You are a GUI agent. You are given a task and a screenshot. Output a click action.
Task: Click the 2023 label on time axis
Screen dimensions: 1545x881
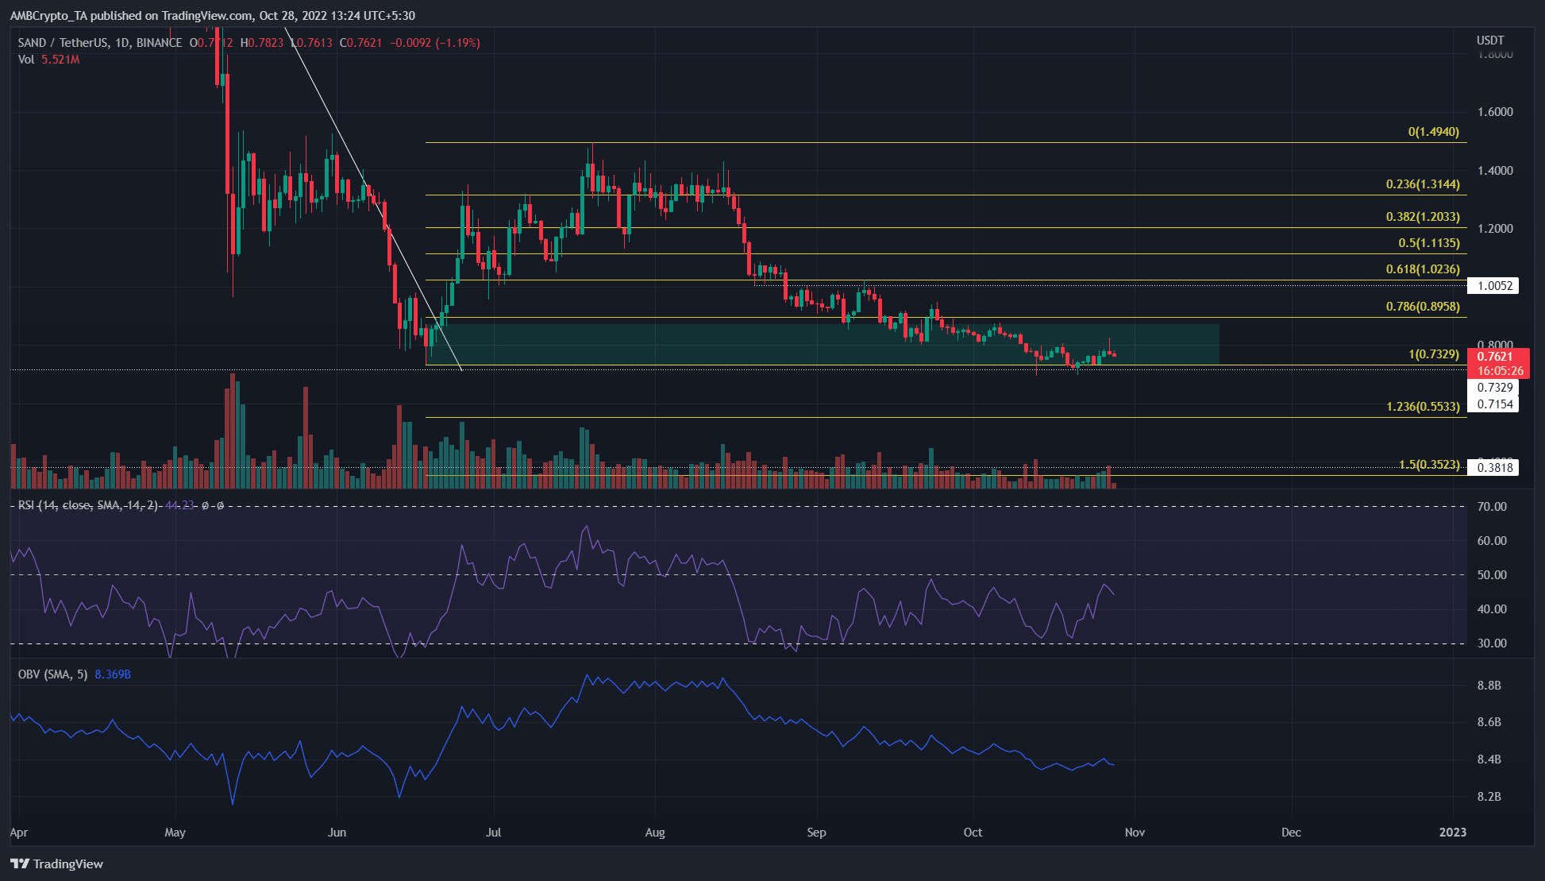click(x=1453, y=833)
